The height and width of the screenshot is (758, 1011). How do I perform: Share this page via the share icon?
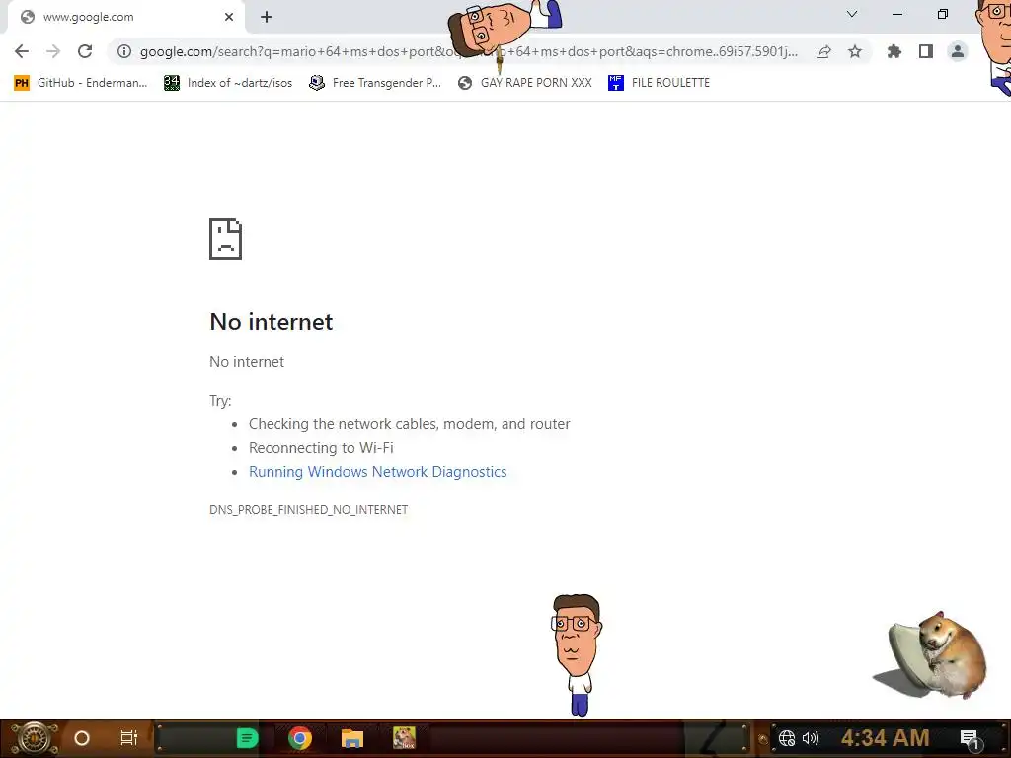(823, 51)
